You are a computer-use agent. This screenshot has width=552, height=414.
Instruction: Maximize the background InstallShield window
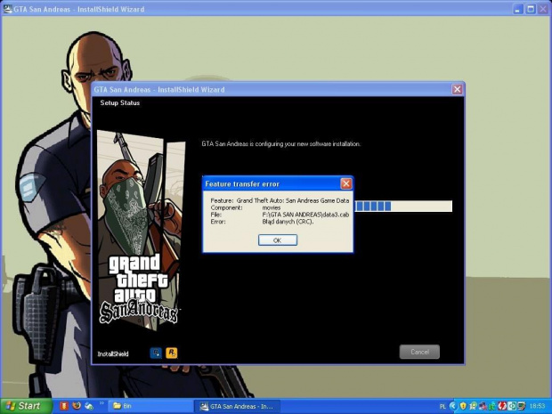tap(531, 9)
